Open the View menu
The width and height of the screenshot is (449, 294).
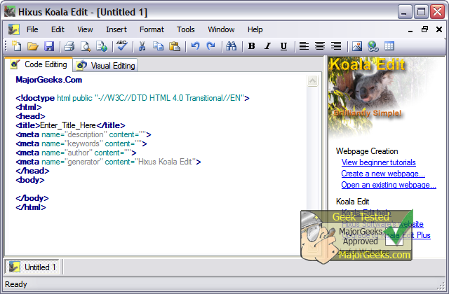pos(85,29)
